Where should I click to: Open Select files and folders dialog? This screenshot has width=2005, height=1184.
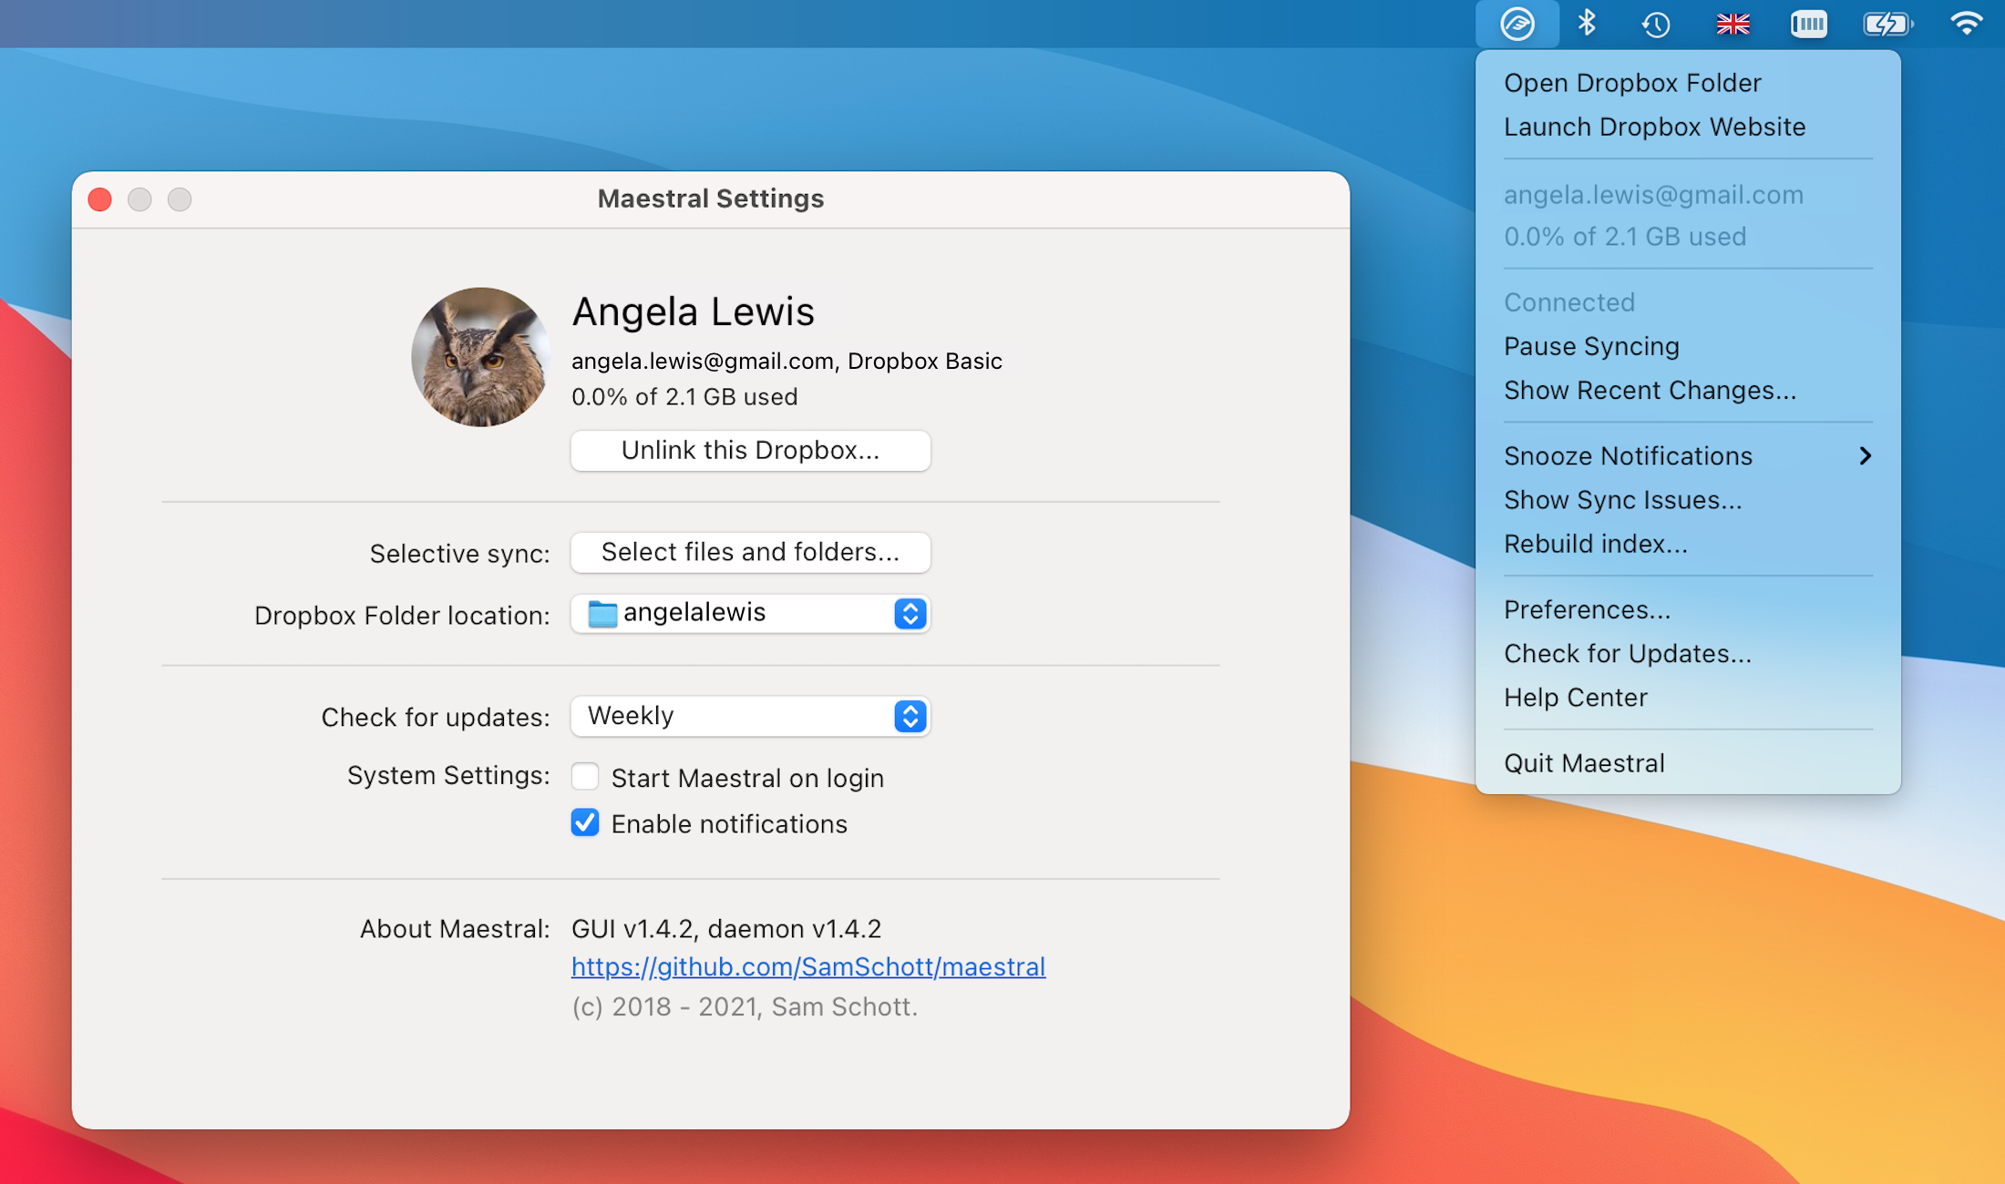[750, 551]
